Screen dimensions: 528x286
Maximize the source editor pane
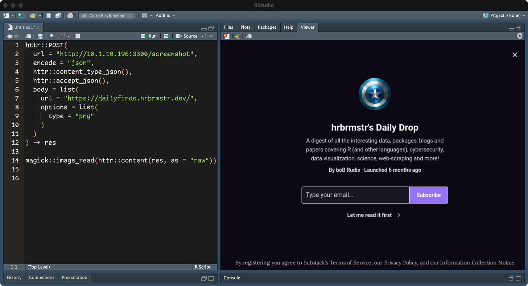tap(211, 28)
